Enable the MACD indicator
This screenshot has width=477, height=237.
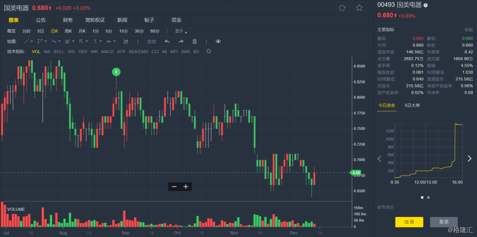coord(107,51)
